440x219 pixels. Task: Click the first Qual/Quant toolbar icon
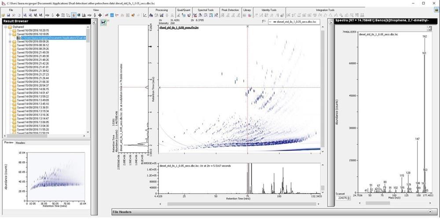coord(178,15)
